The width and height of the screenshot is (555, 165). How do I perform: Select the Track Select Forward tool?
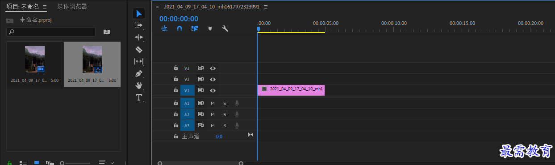tap(139, 25)
